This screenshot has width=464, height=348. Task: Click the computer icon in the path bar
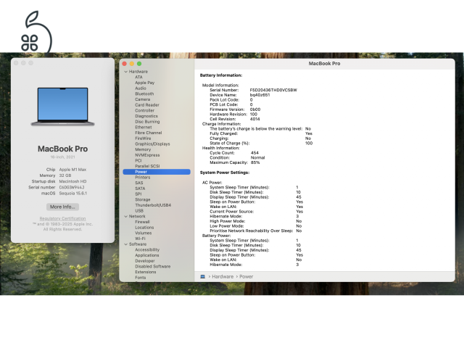[x=203, y=277]
